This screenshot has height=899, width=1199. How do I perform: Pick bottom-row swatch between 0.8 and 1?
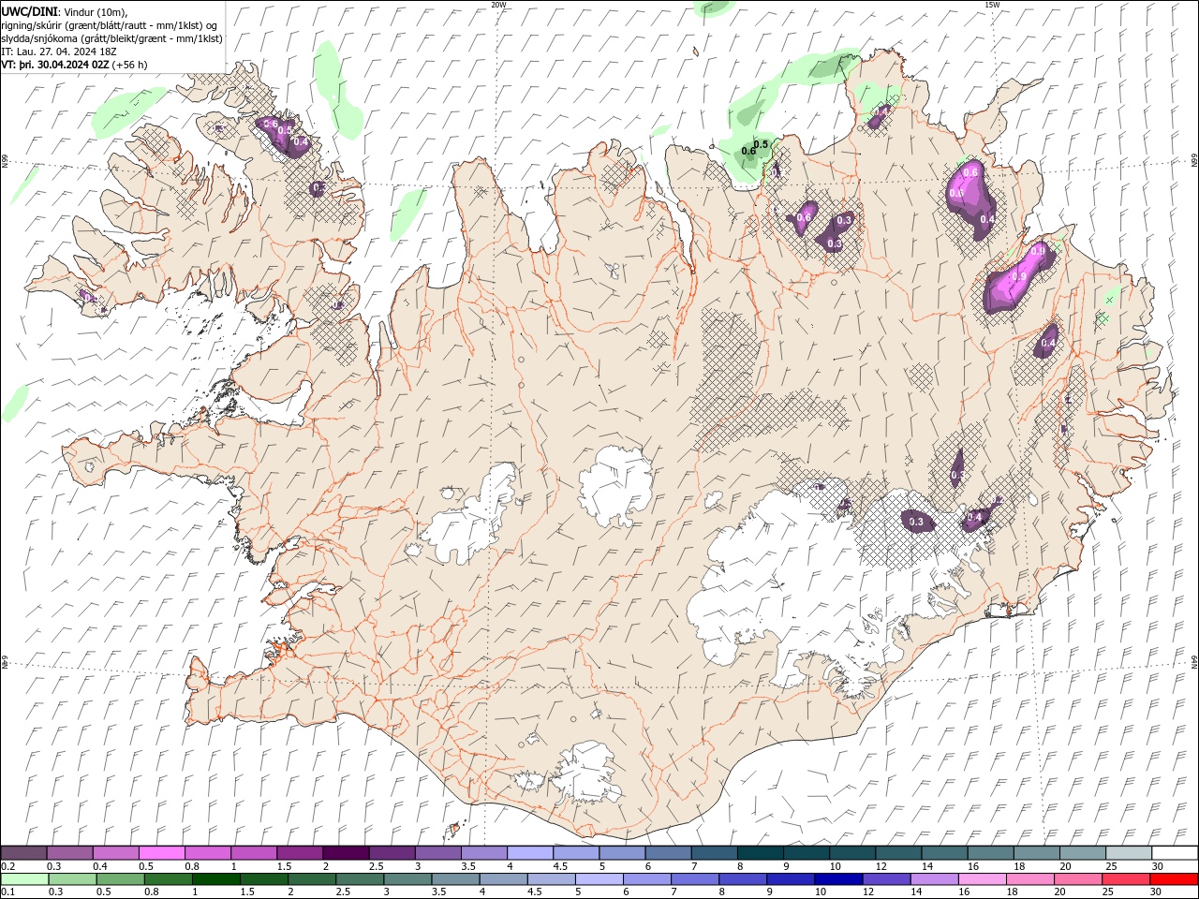coord(168,878)
